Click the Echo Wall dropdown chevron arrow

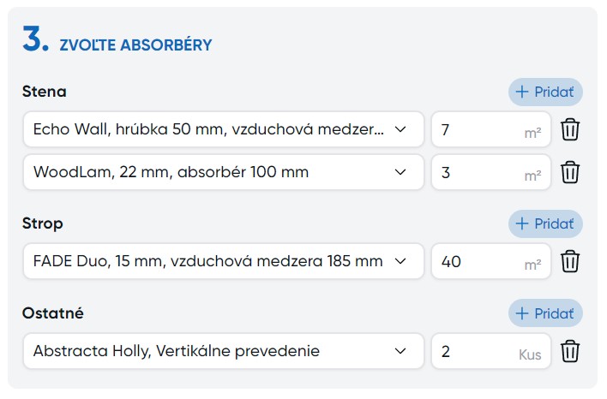400,130
